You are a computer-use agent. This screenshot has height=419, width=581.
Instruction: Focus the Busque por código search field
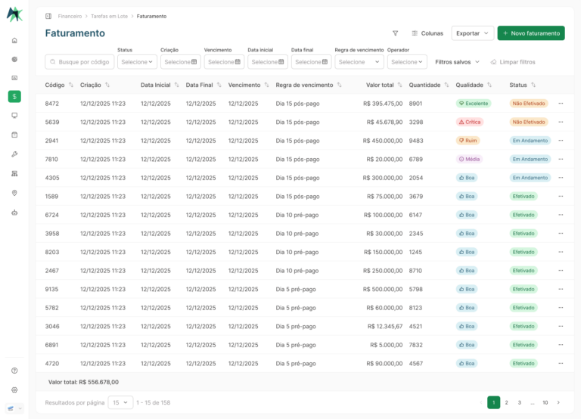[x=79, y=62]
